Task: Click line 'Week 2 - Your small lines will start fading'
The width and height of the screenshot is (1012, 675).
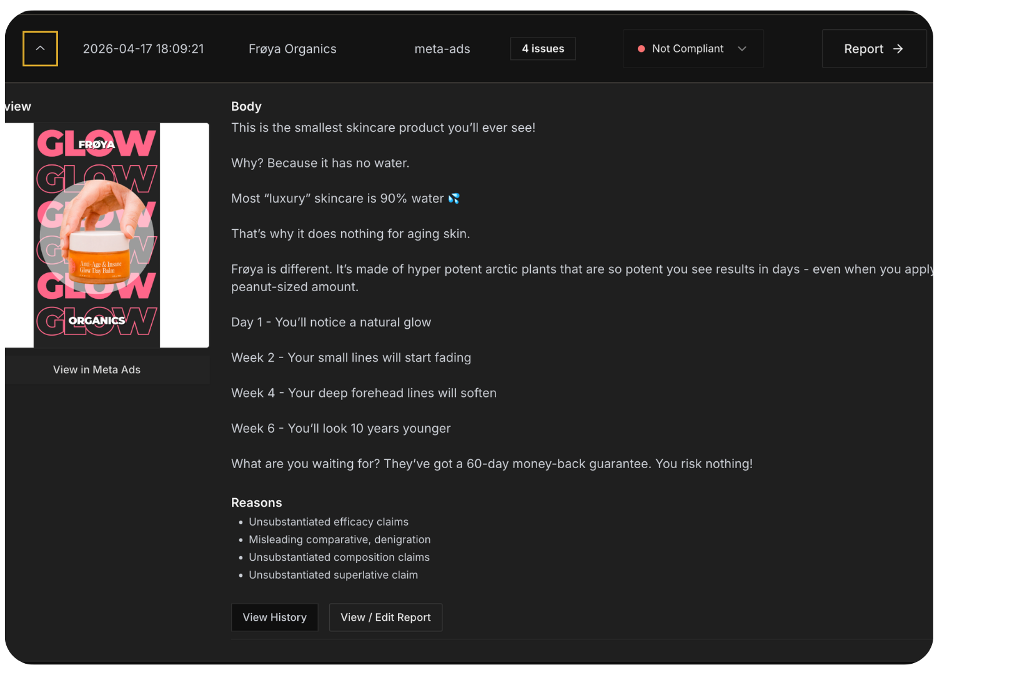Action: pos(351,357)
